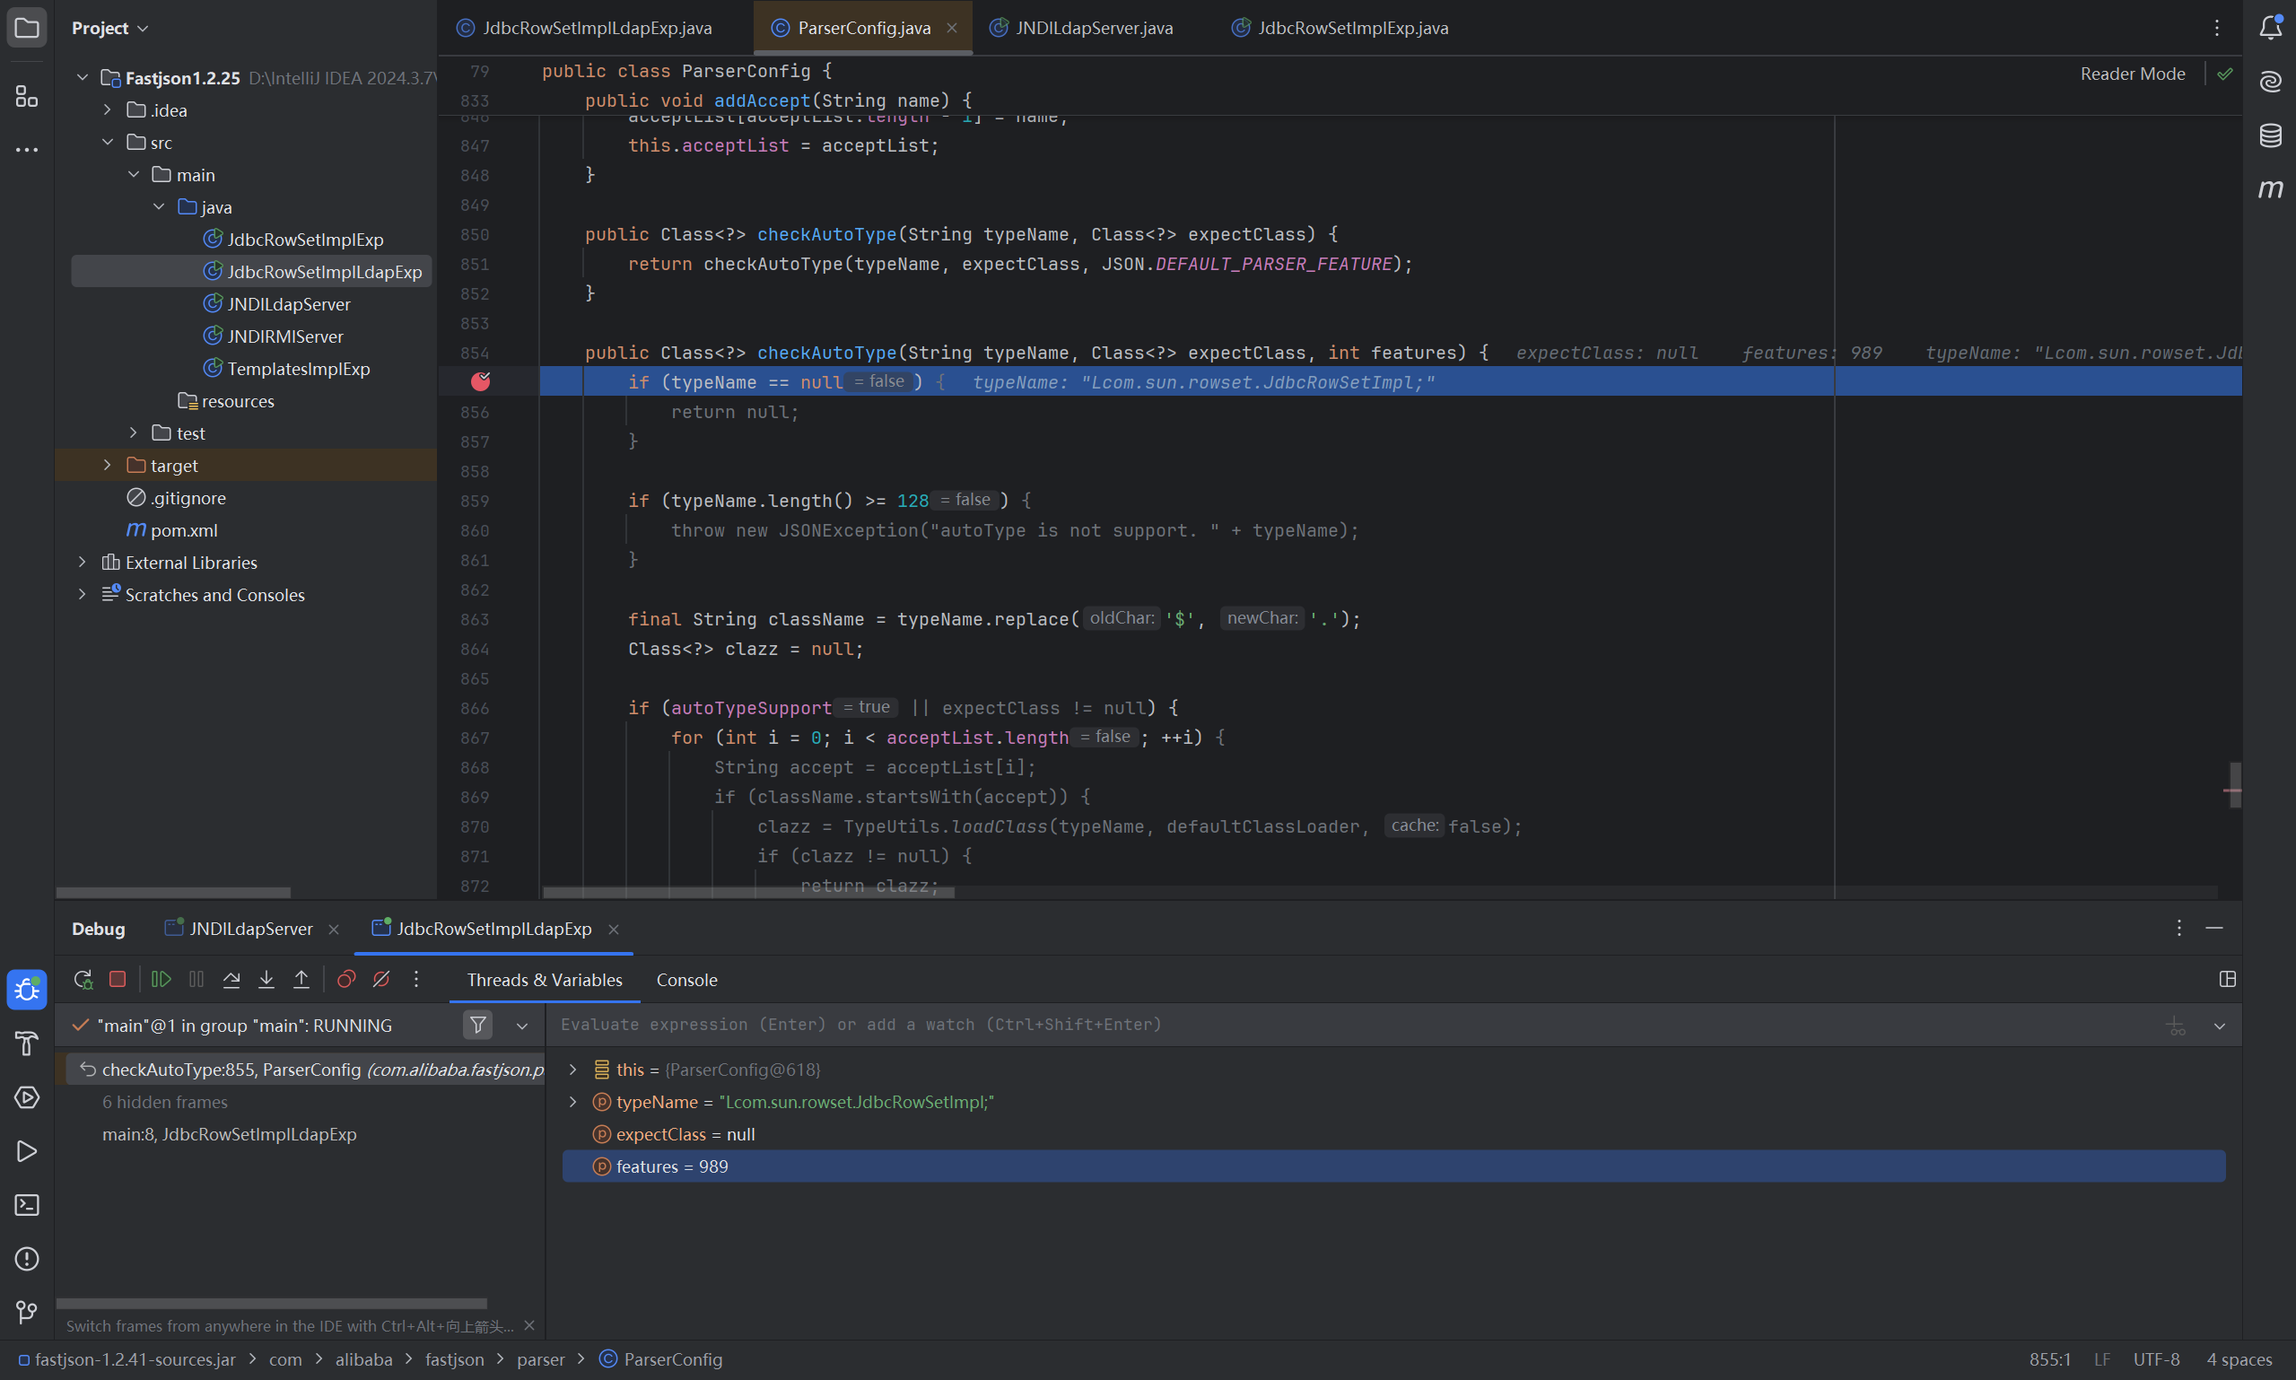
Task: Open the Git version control icon
Action: (27, 1312)
